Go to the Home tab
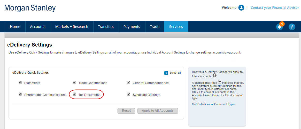Image resolution: width=301 pixels, height=129 pixels. click(x=15, y=27)
